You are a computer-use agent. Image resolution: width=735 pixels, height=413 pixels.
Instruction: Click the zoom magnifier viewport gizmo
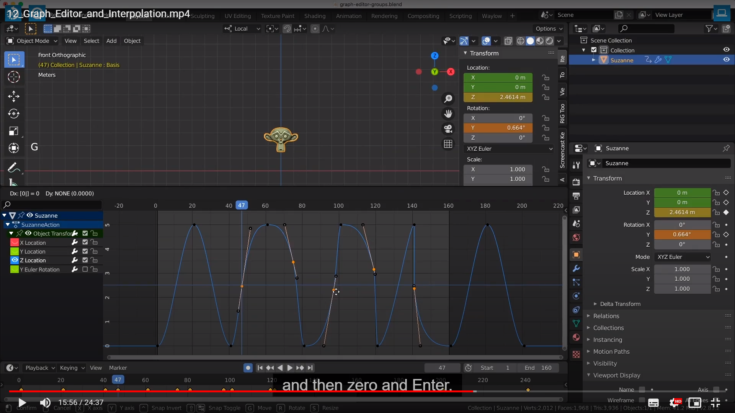448,99
